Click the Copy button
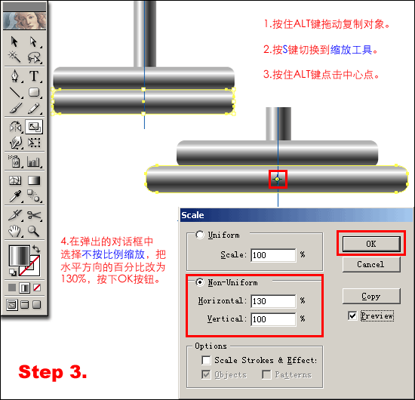Viewport: 415px width, 400px height. 371,297
